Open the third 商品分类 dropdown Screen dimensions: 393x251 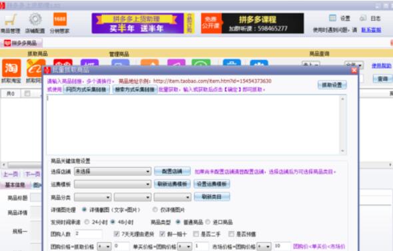pos(173,197)
